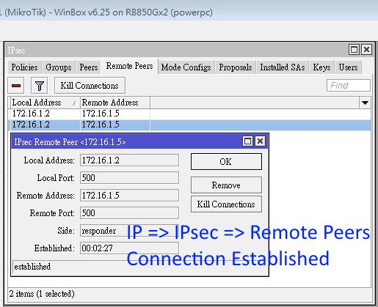Sort by Remote Address column header
This screenshot has height=307, width=378.
(x=115, y=103)
